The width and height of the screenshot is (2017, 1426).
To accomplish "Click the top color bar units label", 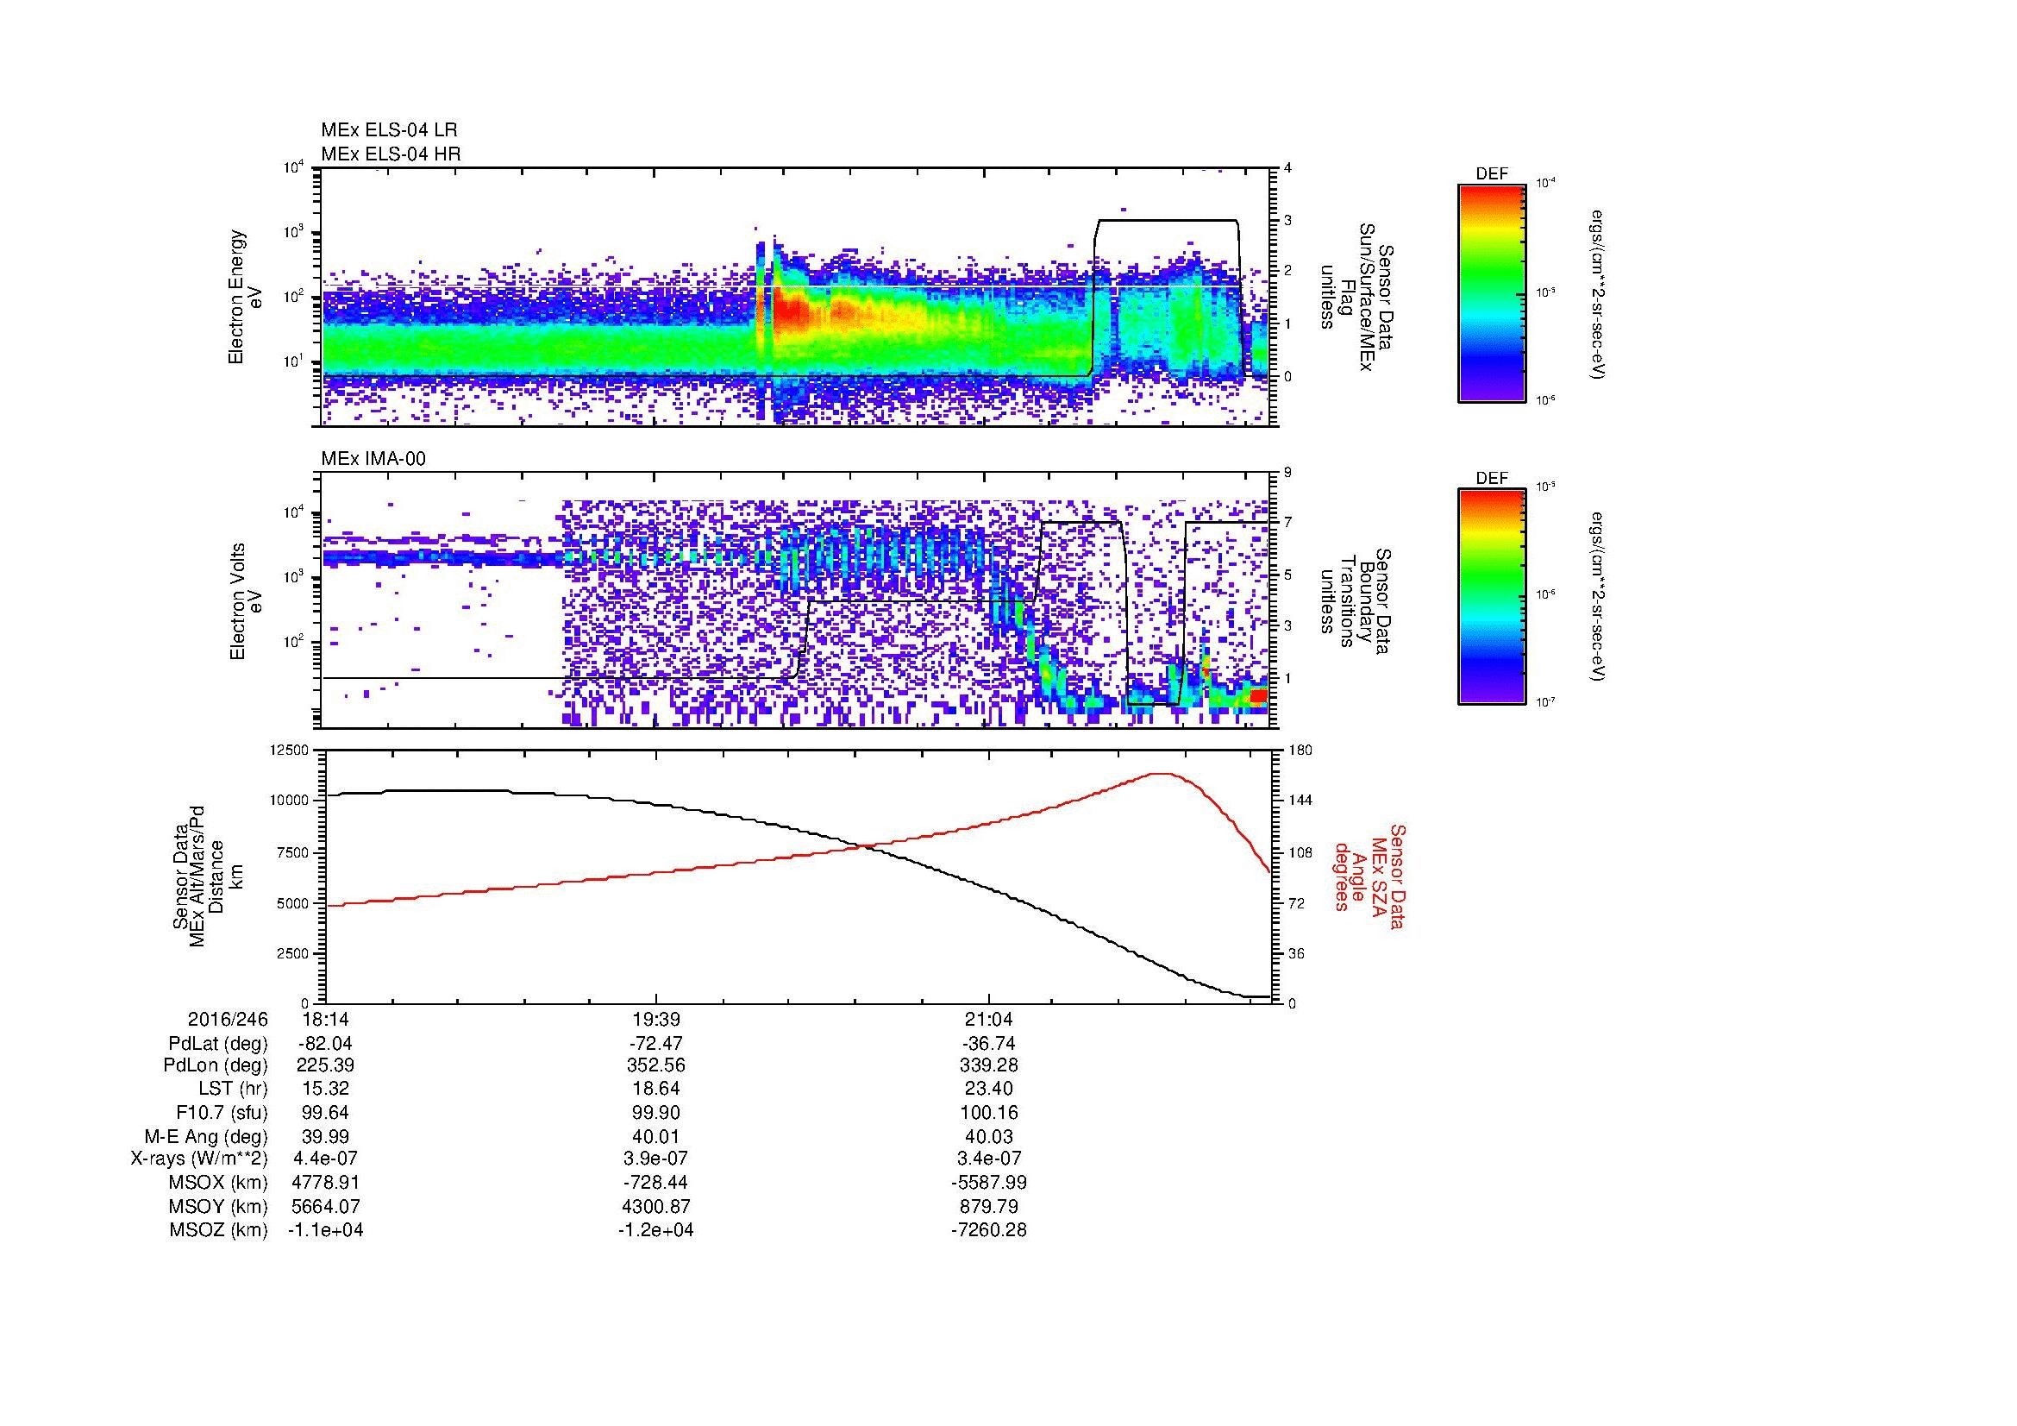I will tap(1598, 294).
